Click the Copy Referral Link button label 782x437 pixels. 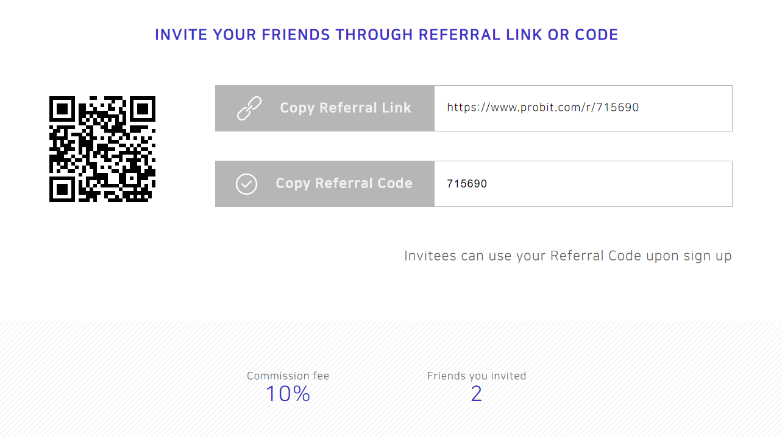pos(346,108)
